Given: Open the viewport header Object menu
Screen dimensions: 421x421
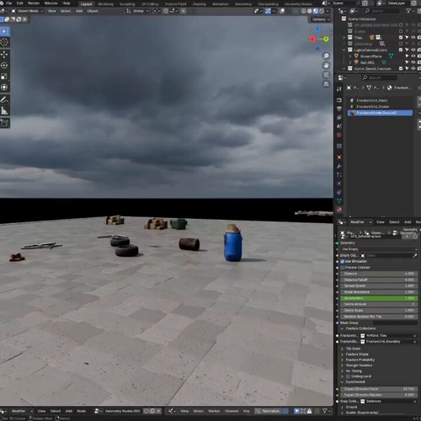Looking at the screenshot, I should tap(93, 11).
